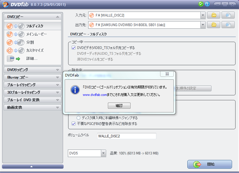Open the DVD5 output size dropdown
This screenshot has width=239, height=173.
pyautogui.click(x=103, y=153)
